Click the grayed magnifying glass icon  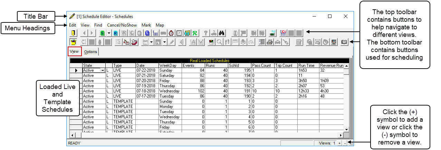[219, 42]
